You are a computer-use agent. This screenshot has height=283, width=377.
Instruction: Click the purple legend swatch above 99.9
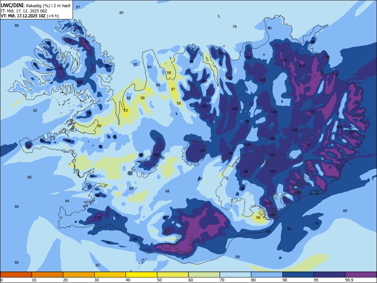pos(361,275)
